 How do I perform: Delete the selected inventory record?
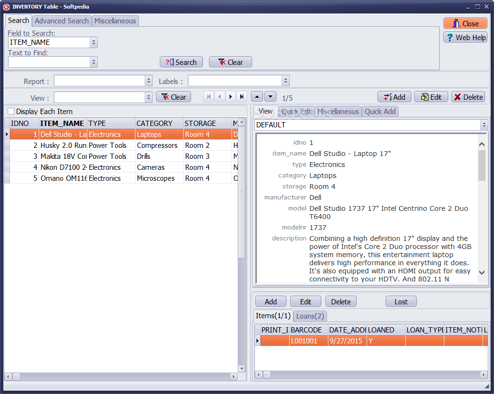point(468,97)
